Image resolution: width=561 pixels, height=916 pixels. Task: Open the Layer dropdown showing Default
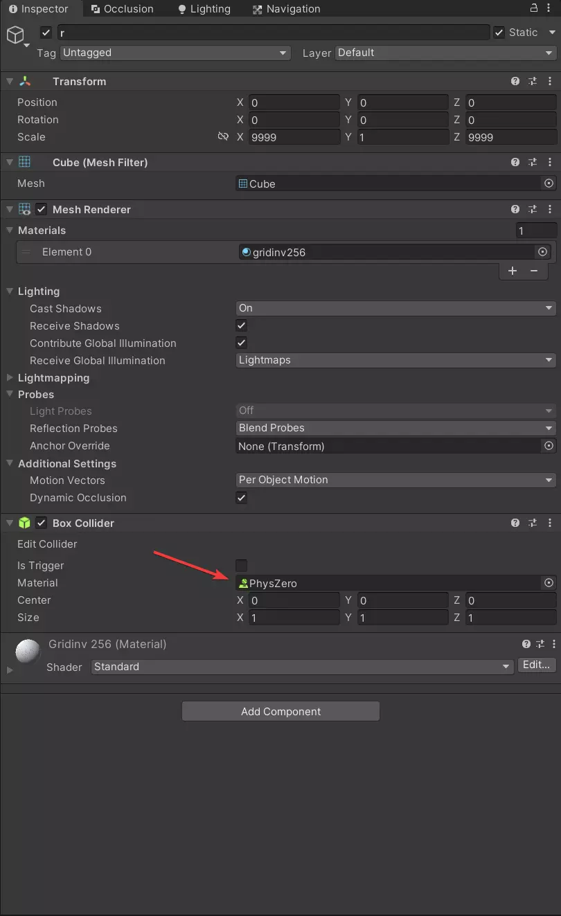446,53
